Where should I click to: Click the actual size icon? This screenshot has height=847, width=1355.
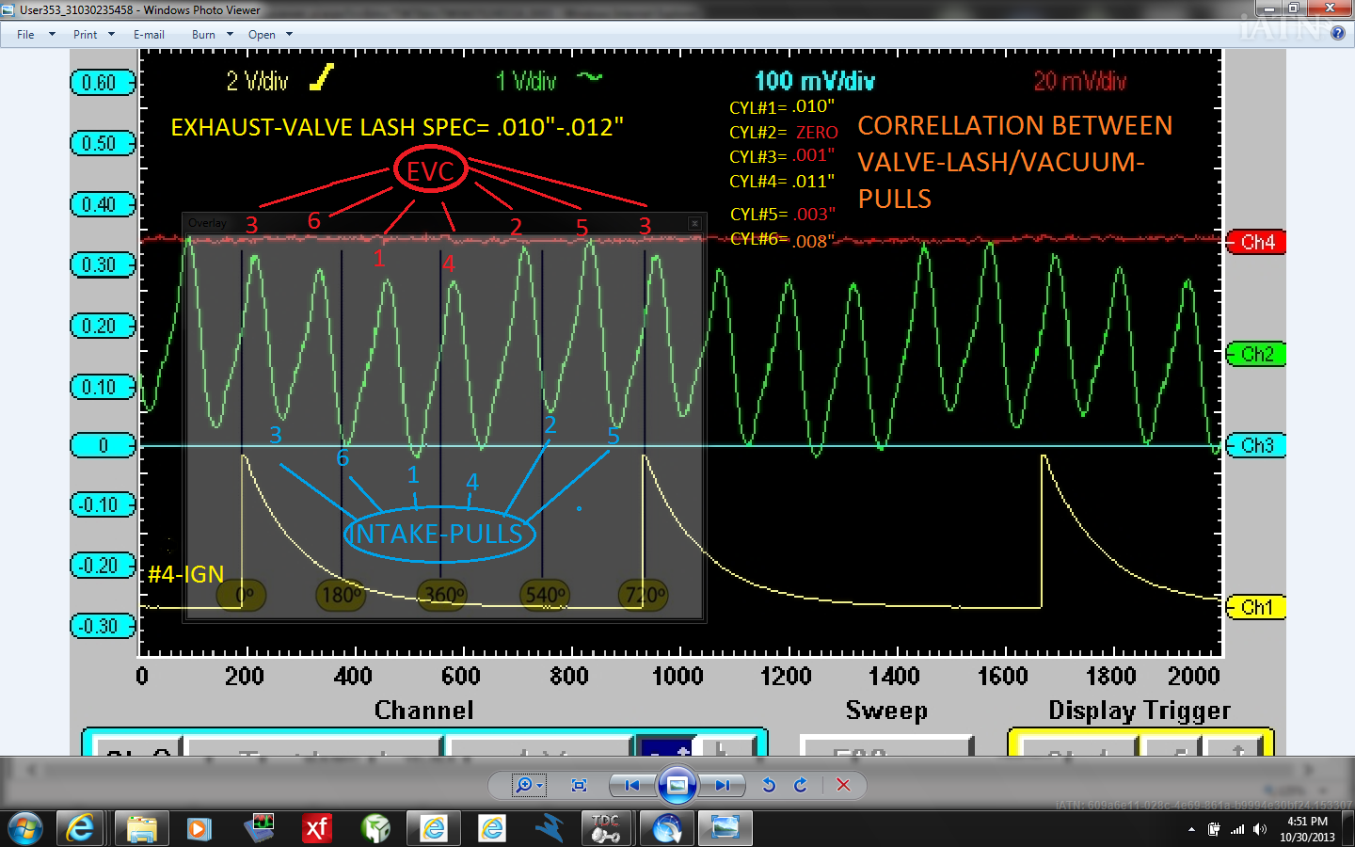(579, 785)
